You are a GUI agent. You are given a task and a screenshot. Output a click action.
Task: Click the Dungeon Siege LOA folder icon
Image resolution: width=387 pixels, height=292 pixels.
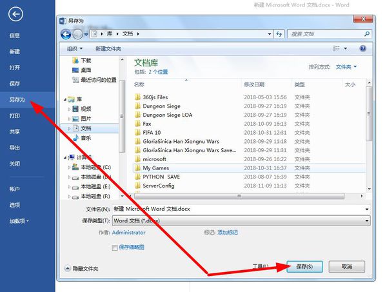click(x=137, y=115)
